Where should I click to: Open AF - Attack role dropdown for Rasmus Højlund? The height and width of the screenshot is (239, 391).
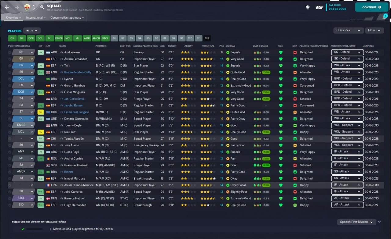click(347, 198)
